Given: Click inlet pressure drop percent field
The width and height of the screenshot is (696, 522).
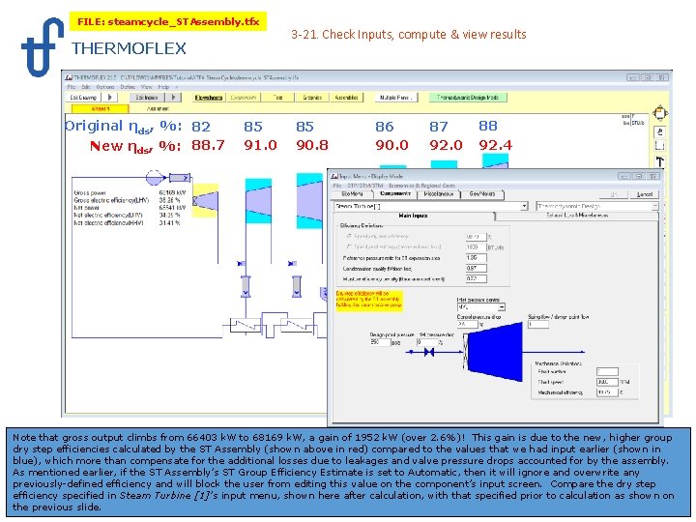Looking at the screenshot, I should click(427, 342).
